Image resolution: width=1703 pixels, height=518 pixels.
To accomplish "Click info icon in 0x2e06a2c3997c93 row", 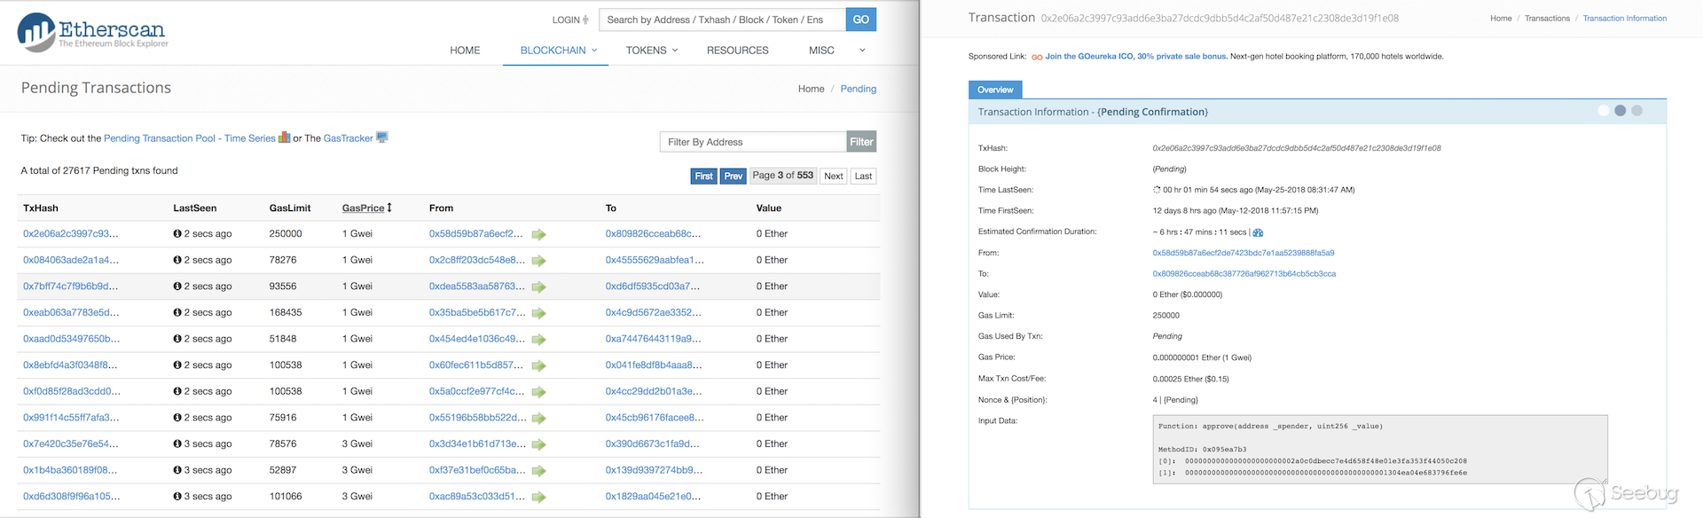I will 177,234.
